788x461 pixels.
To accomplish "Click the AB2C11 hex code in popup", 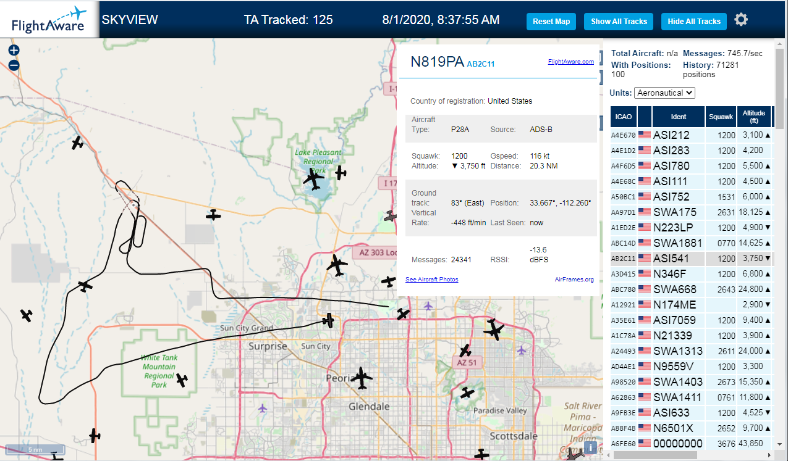I will click(x=481, y=64).
